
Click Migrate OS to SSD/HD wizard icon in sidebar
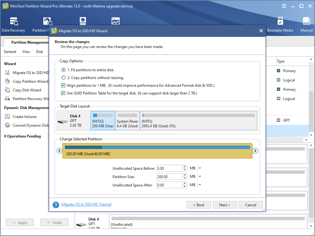coord(7,73)
